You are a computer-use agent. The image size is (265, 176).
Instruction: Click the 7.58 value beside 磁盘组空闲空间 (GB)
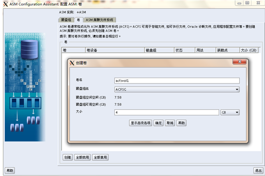tap(118, 97)
